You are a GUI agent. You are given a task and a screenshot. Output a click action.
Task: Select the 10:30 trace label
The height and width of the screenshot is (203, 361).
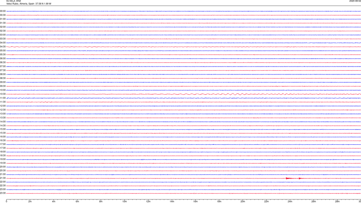pyautogui.click(x=3, y=94)
